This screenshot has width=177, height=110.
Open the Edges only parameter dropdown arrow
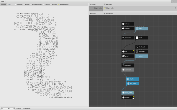[x=175, y=8]
